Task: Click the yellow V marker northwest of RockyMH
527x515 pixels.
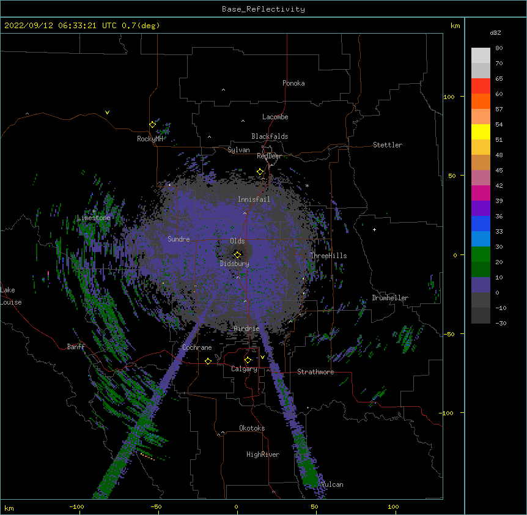Action: [x=107, y=113]
